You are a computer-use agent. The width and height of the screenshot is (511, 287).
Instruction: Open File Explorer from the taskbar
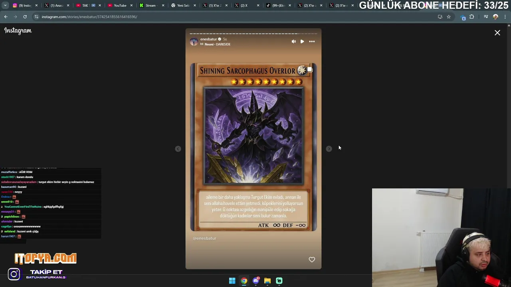coord(267,281)
